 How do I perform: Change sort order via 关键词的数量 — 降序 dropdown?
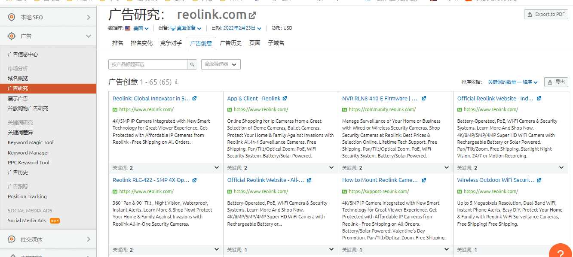coord(513,82)
